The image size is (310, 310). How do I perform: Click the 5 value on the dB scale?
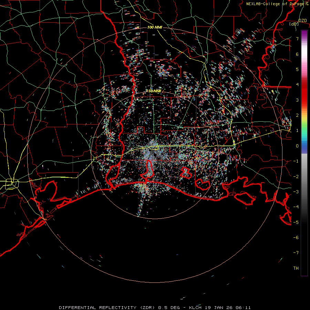pos(297,69)
